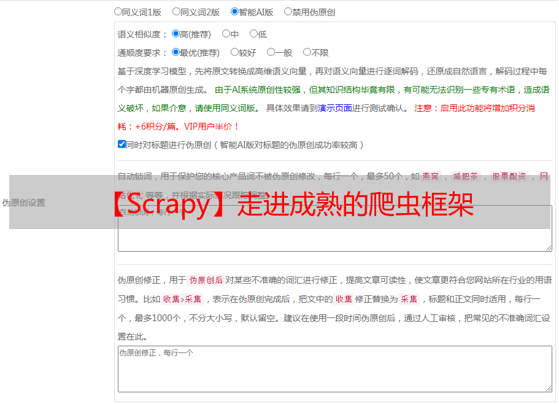This screenshot has height=404, width=559.
Task: Set 语义相似度 to 低
Action: (253, 34)
